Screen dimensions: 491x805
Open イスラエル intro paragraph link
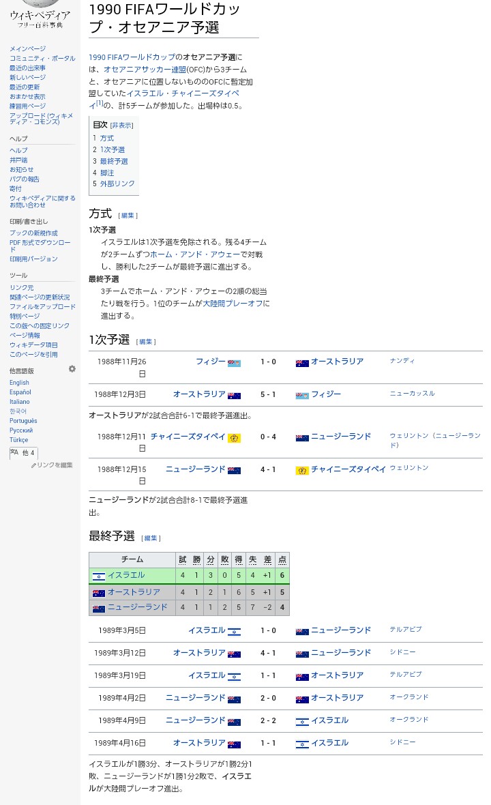(x=145, y=93)
